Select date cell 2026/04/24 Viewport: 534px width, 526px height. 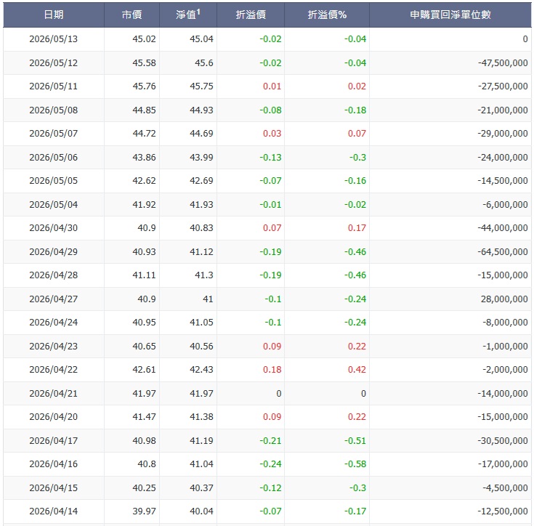54,323
